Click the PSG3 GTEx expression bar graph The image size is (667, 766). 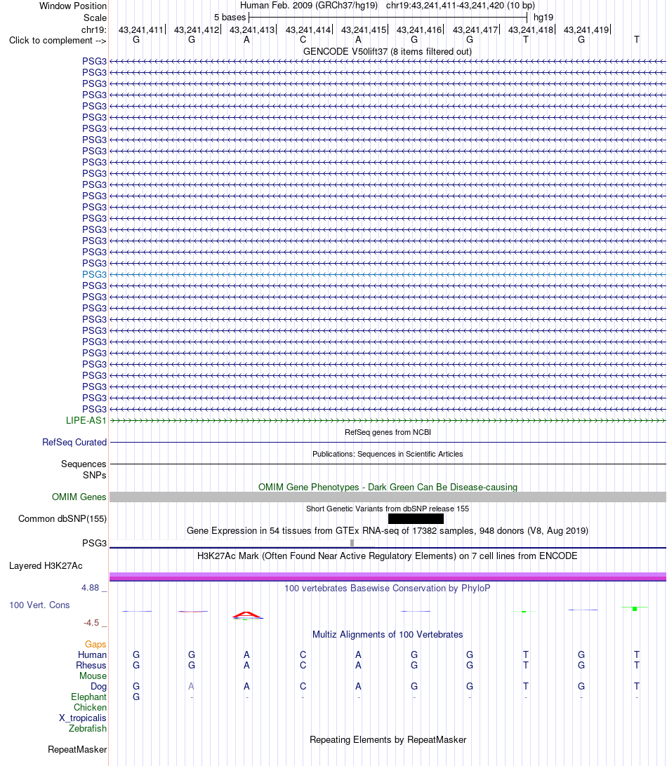[x=242, y=543]
